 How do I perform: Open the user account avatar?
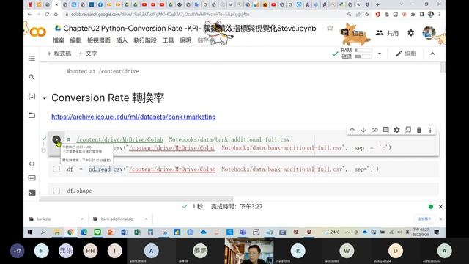(x=429, y=32)
